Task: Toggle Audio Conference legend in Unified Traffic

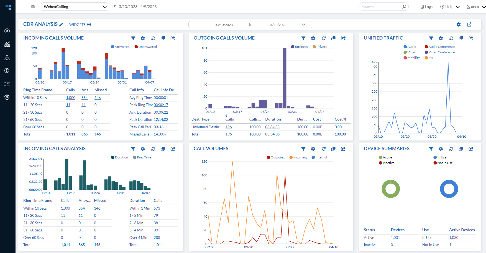Action: pos(440,47)
